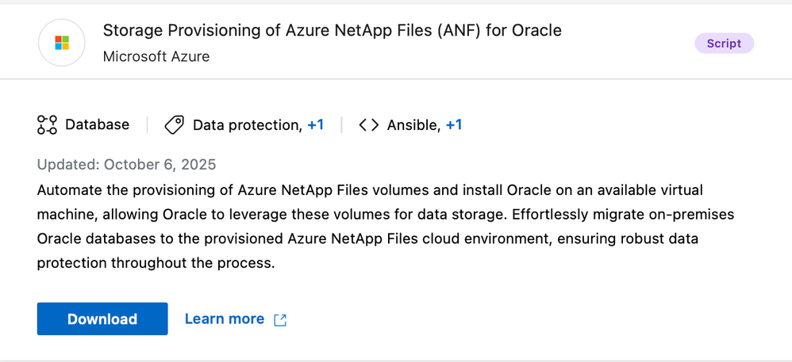The width and height of the screenshot is (792, 362).
Task: Expand the +1 after Ansible
Action: (454, 125)
